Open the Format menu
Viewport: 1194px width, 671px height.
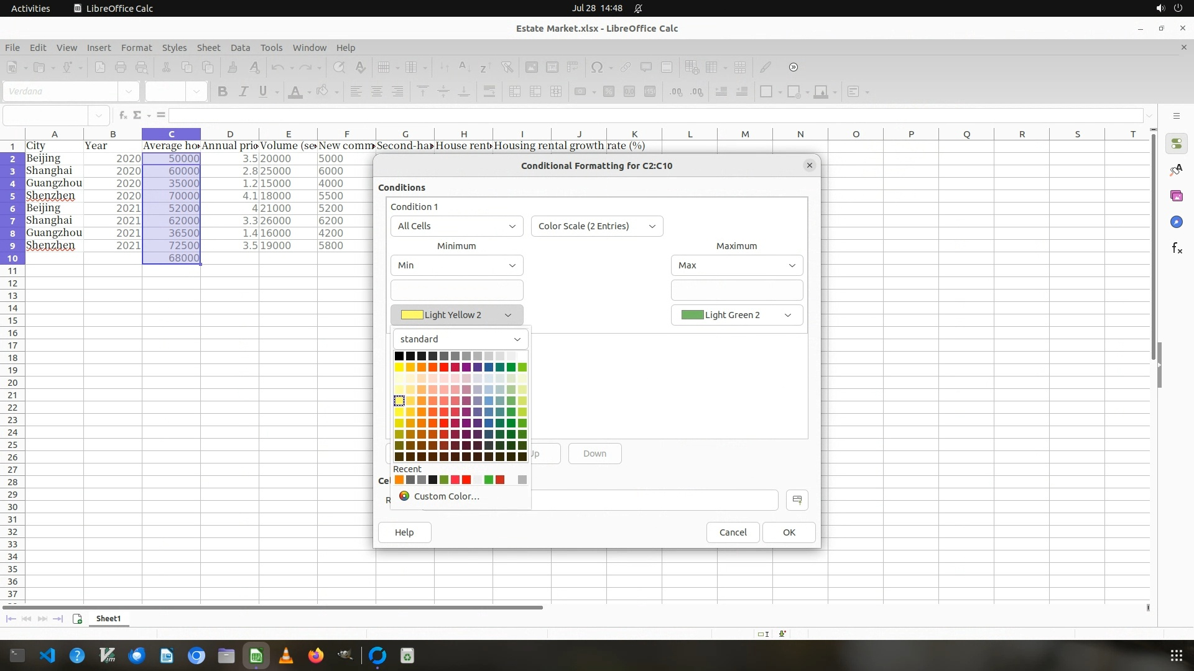pyautogui.click(x=136, y=48)
